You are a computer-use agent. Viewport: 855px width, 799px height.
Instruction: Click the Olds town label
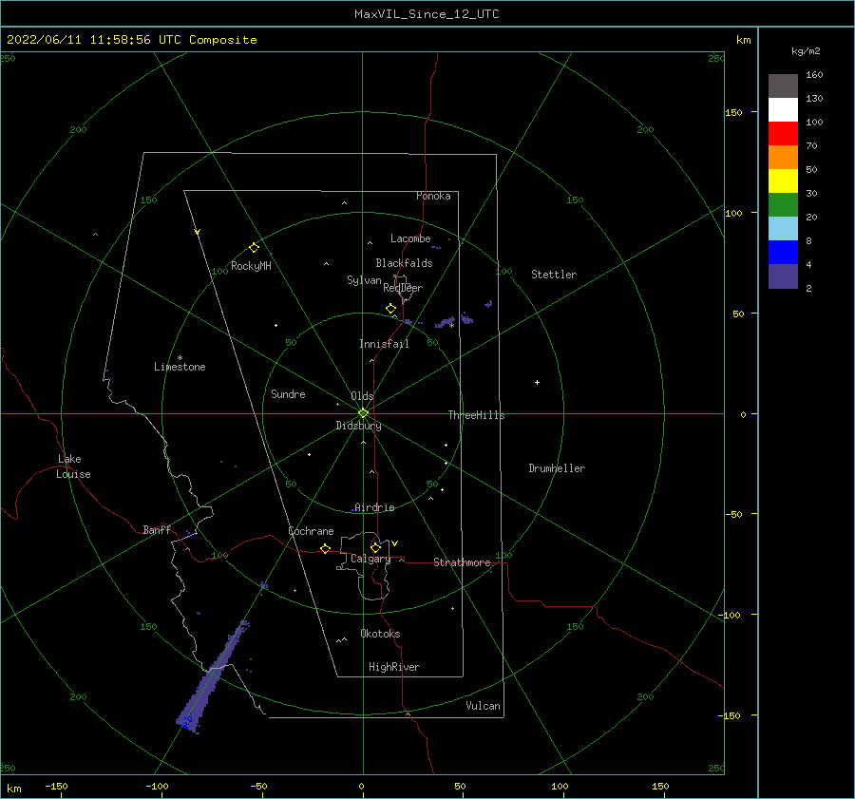362,396
